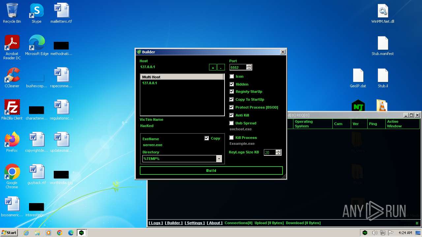Uncheck the Copy checkbox beside ExeName
This screenshot has height=237, width=422.
(x=207, y=138)
